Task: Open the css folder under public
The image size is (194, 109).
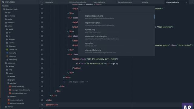Action: pyautogui.click(x=9, y=33)
